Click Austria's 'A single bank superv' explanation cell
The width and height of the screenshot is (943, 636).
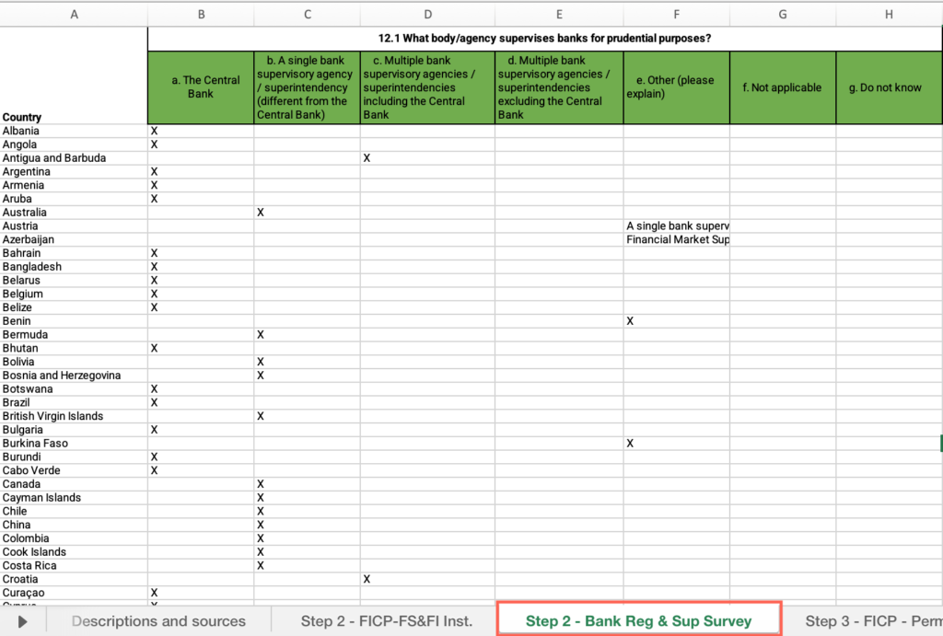[x=677, y=226]
